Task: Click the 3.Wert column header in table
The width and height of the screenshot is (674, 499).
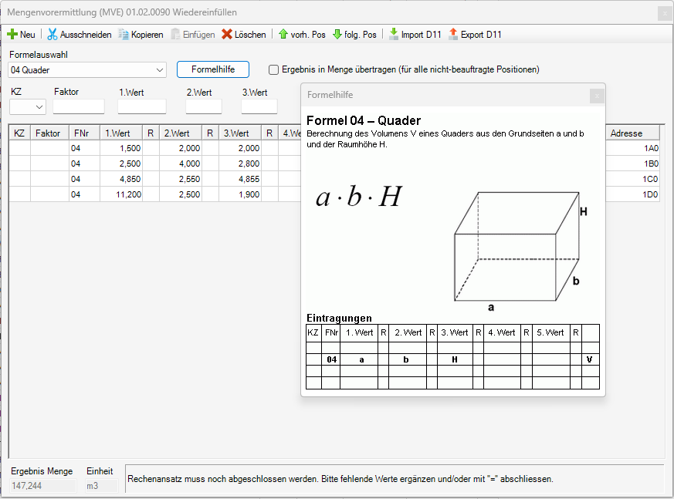Action: [x=240, y=133]
